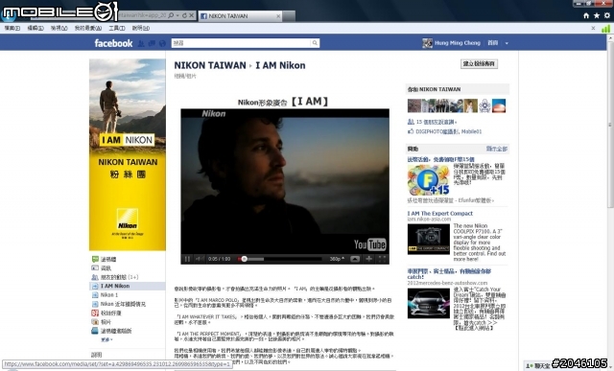Open the Mercedes-Benz autoshow ad title
614x371 pixels.
[449, 274]
